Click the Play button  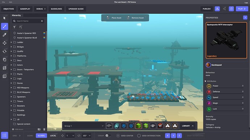click(x=242, y=9)
